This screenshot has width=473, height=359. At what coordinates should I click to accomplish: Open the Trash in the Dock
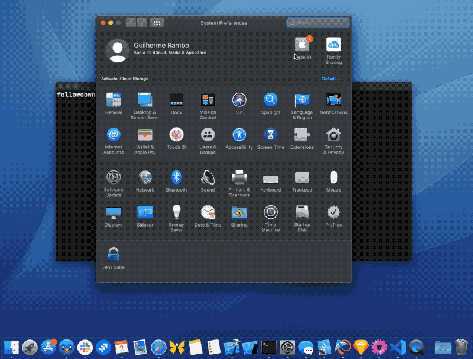(x=461, y=347)
